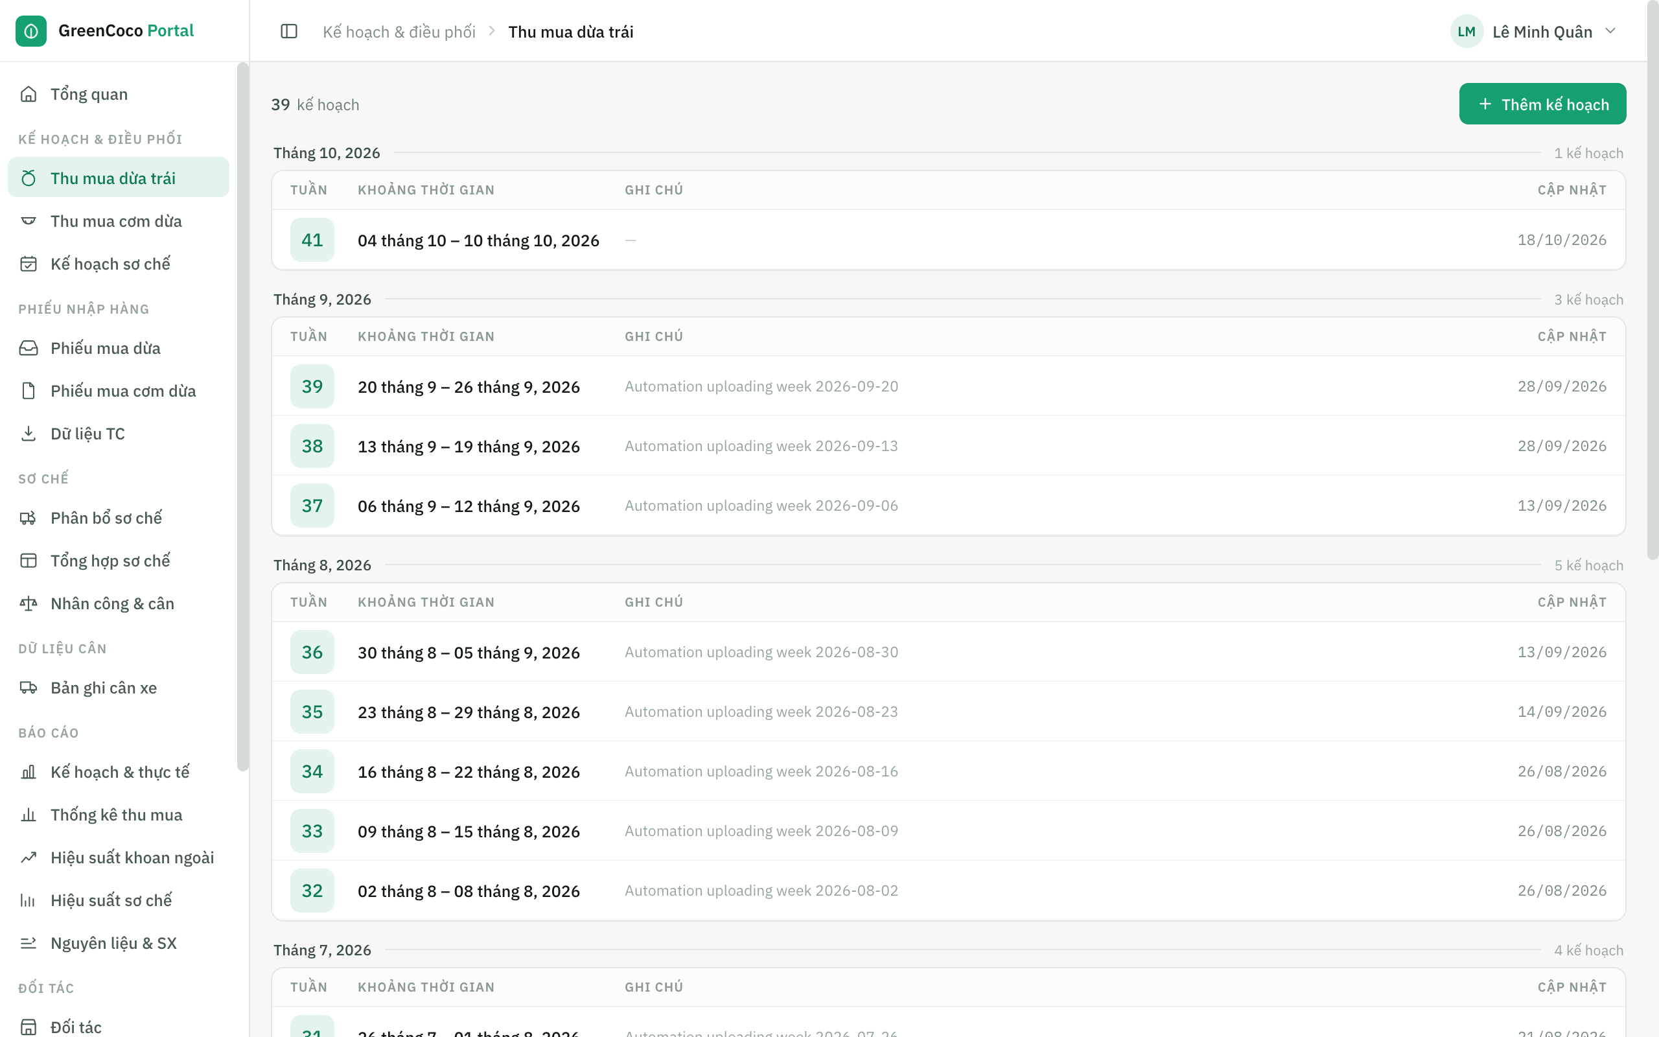This screenshot has width=1659, height=1037.
Task: Click the Thu mua cơm dừa bowl icon
Action: point(28,221)
